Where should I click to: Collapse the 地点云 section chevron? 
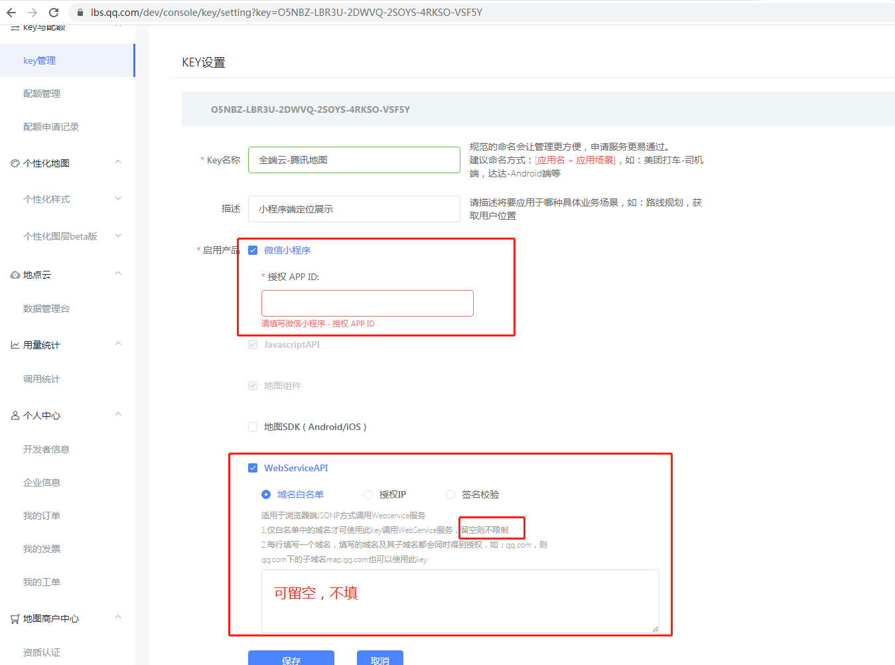[x=118, y=273]
